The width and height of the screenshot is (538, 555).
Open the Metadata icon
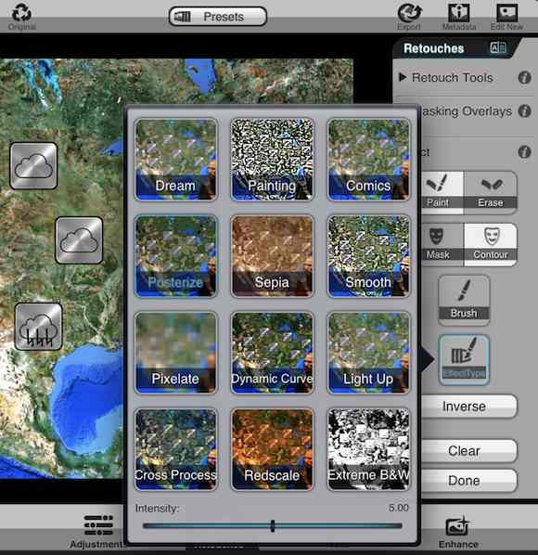(459, 16)
